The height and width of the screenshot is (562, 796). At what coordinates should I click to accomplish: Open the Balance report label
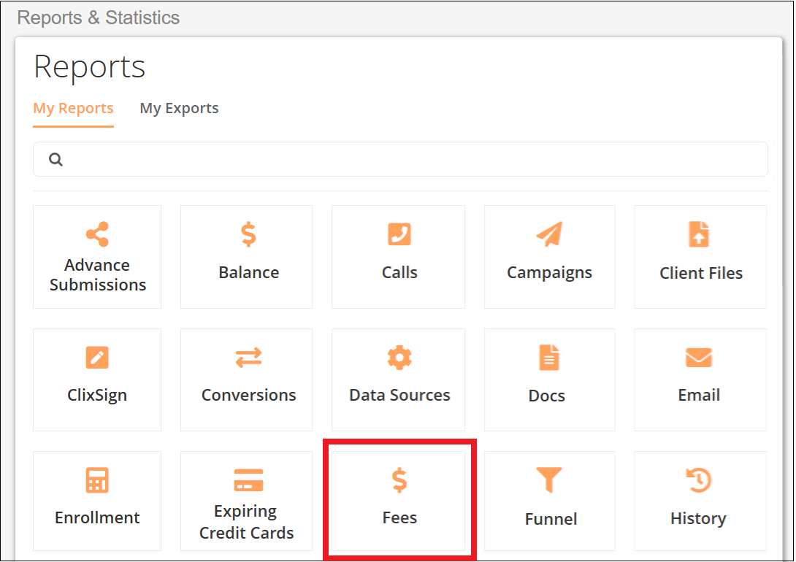tap(249, 272)
